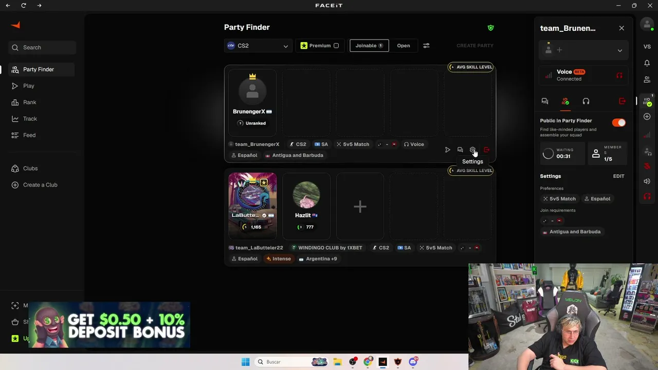The width and height of the screenshot is (658, 370).
Task: Open the friends icon in right rail
Action: click(647, 80)
